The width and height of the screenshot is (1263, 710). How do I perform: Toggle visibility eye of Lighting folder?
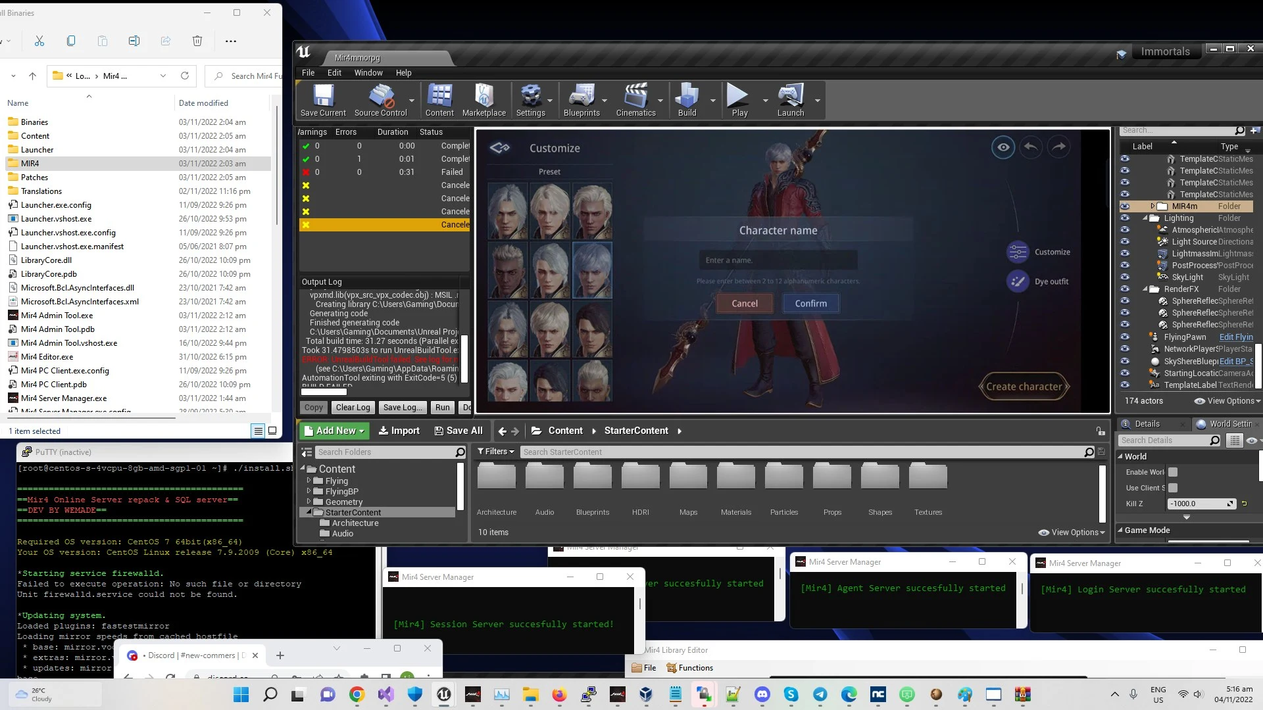tap(1125, 218)
